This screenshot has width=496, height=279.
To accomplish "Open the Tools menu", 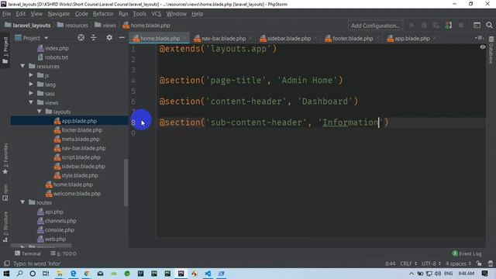I will [139, 14].
